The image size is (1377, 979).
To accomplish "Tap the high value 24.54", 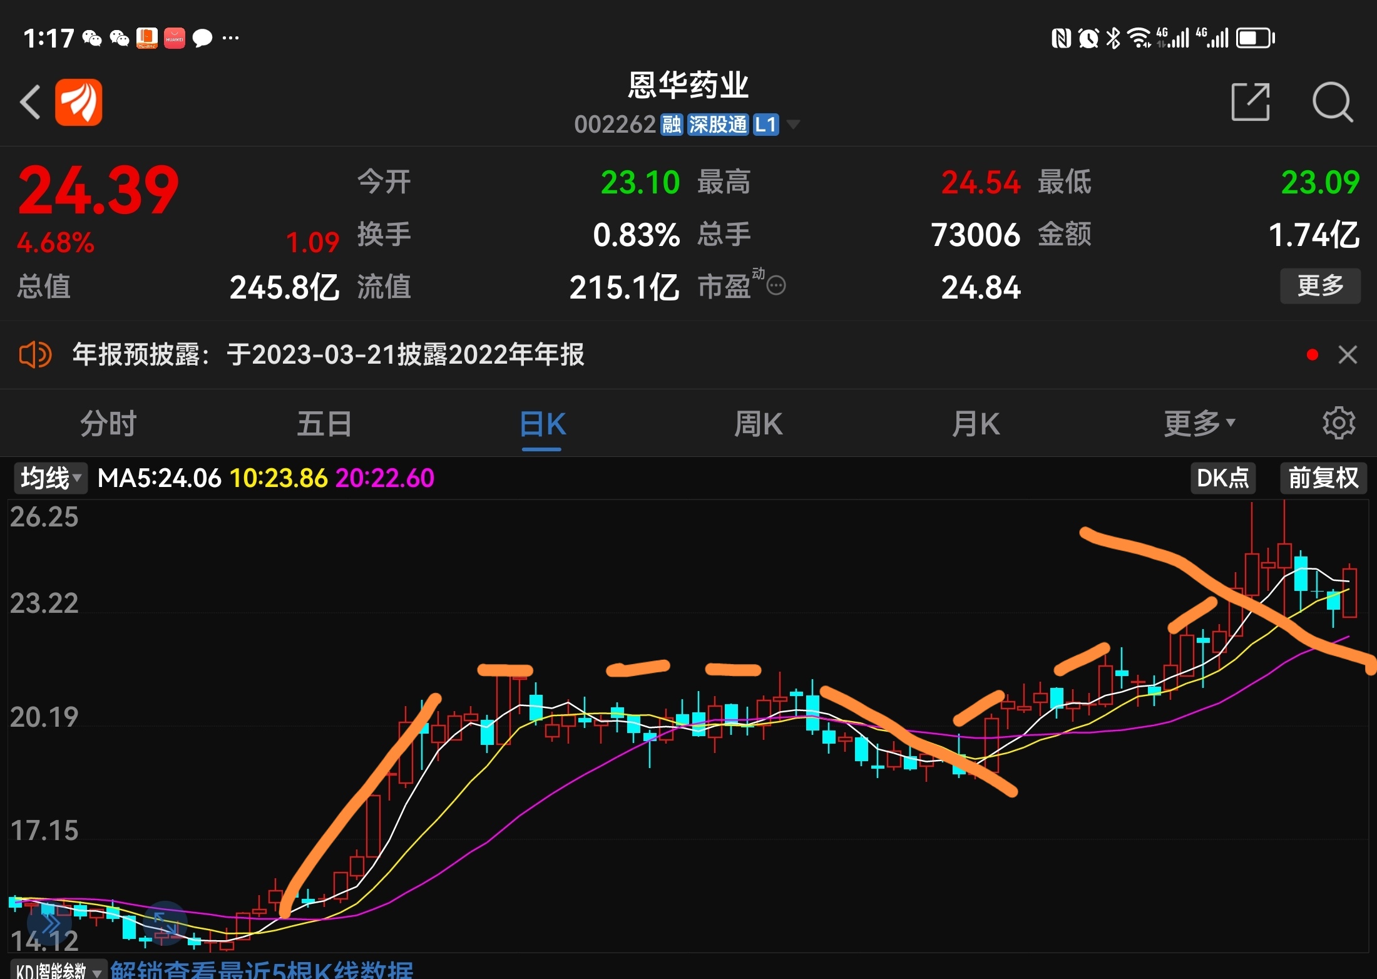I will (981, 183).
